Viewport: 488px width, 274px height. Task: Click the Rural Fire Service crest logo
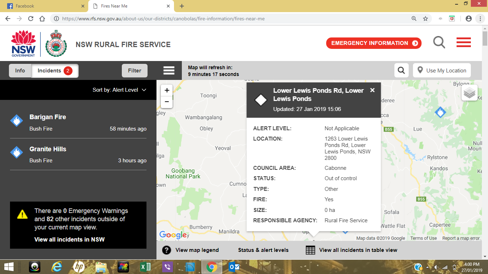[x=56, y=43]
